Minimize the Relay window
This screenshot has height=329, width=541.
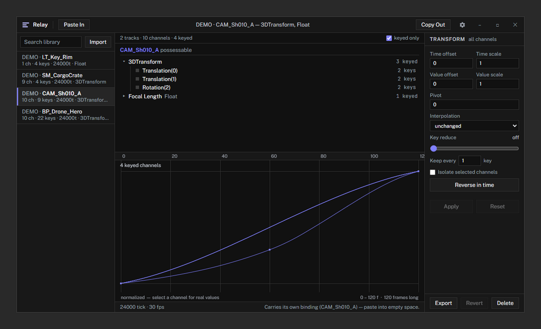tap(480, 25)
